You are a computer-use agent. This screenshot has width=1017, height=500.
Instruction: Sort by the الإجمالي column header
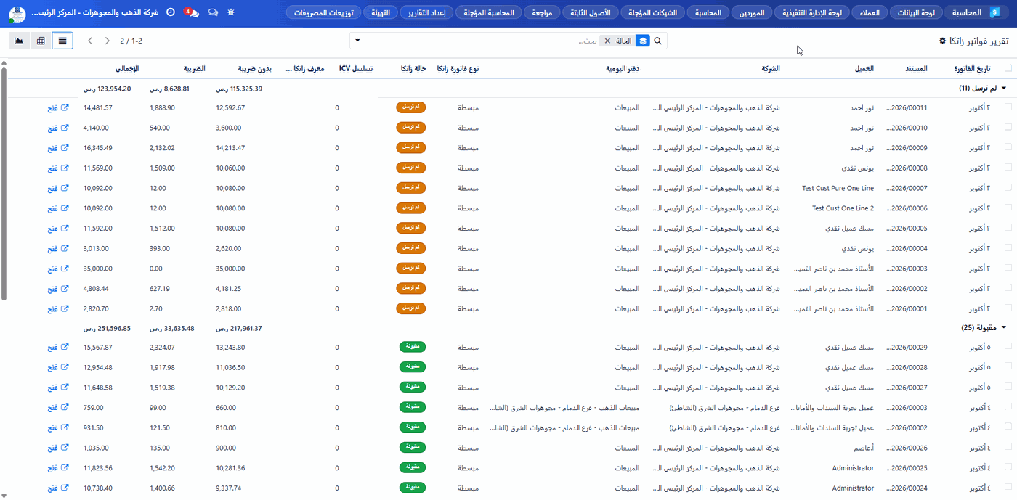coord(127,68)
